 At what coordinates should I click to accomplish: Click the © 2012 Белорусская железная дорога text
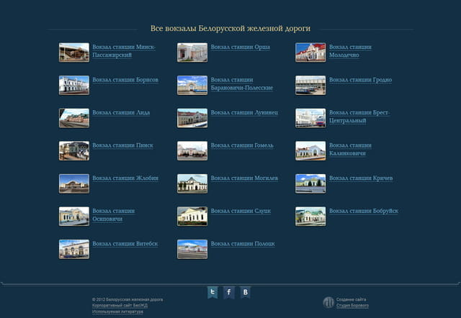pyautogui.click(x=127, y=299)
